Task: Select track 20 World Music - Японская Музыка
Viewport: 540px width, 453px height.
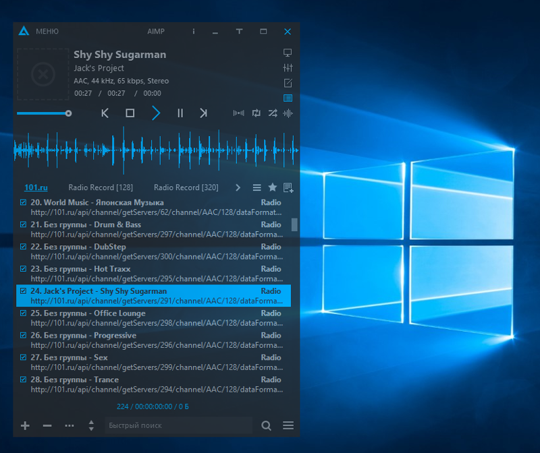Action: (154, 208)
